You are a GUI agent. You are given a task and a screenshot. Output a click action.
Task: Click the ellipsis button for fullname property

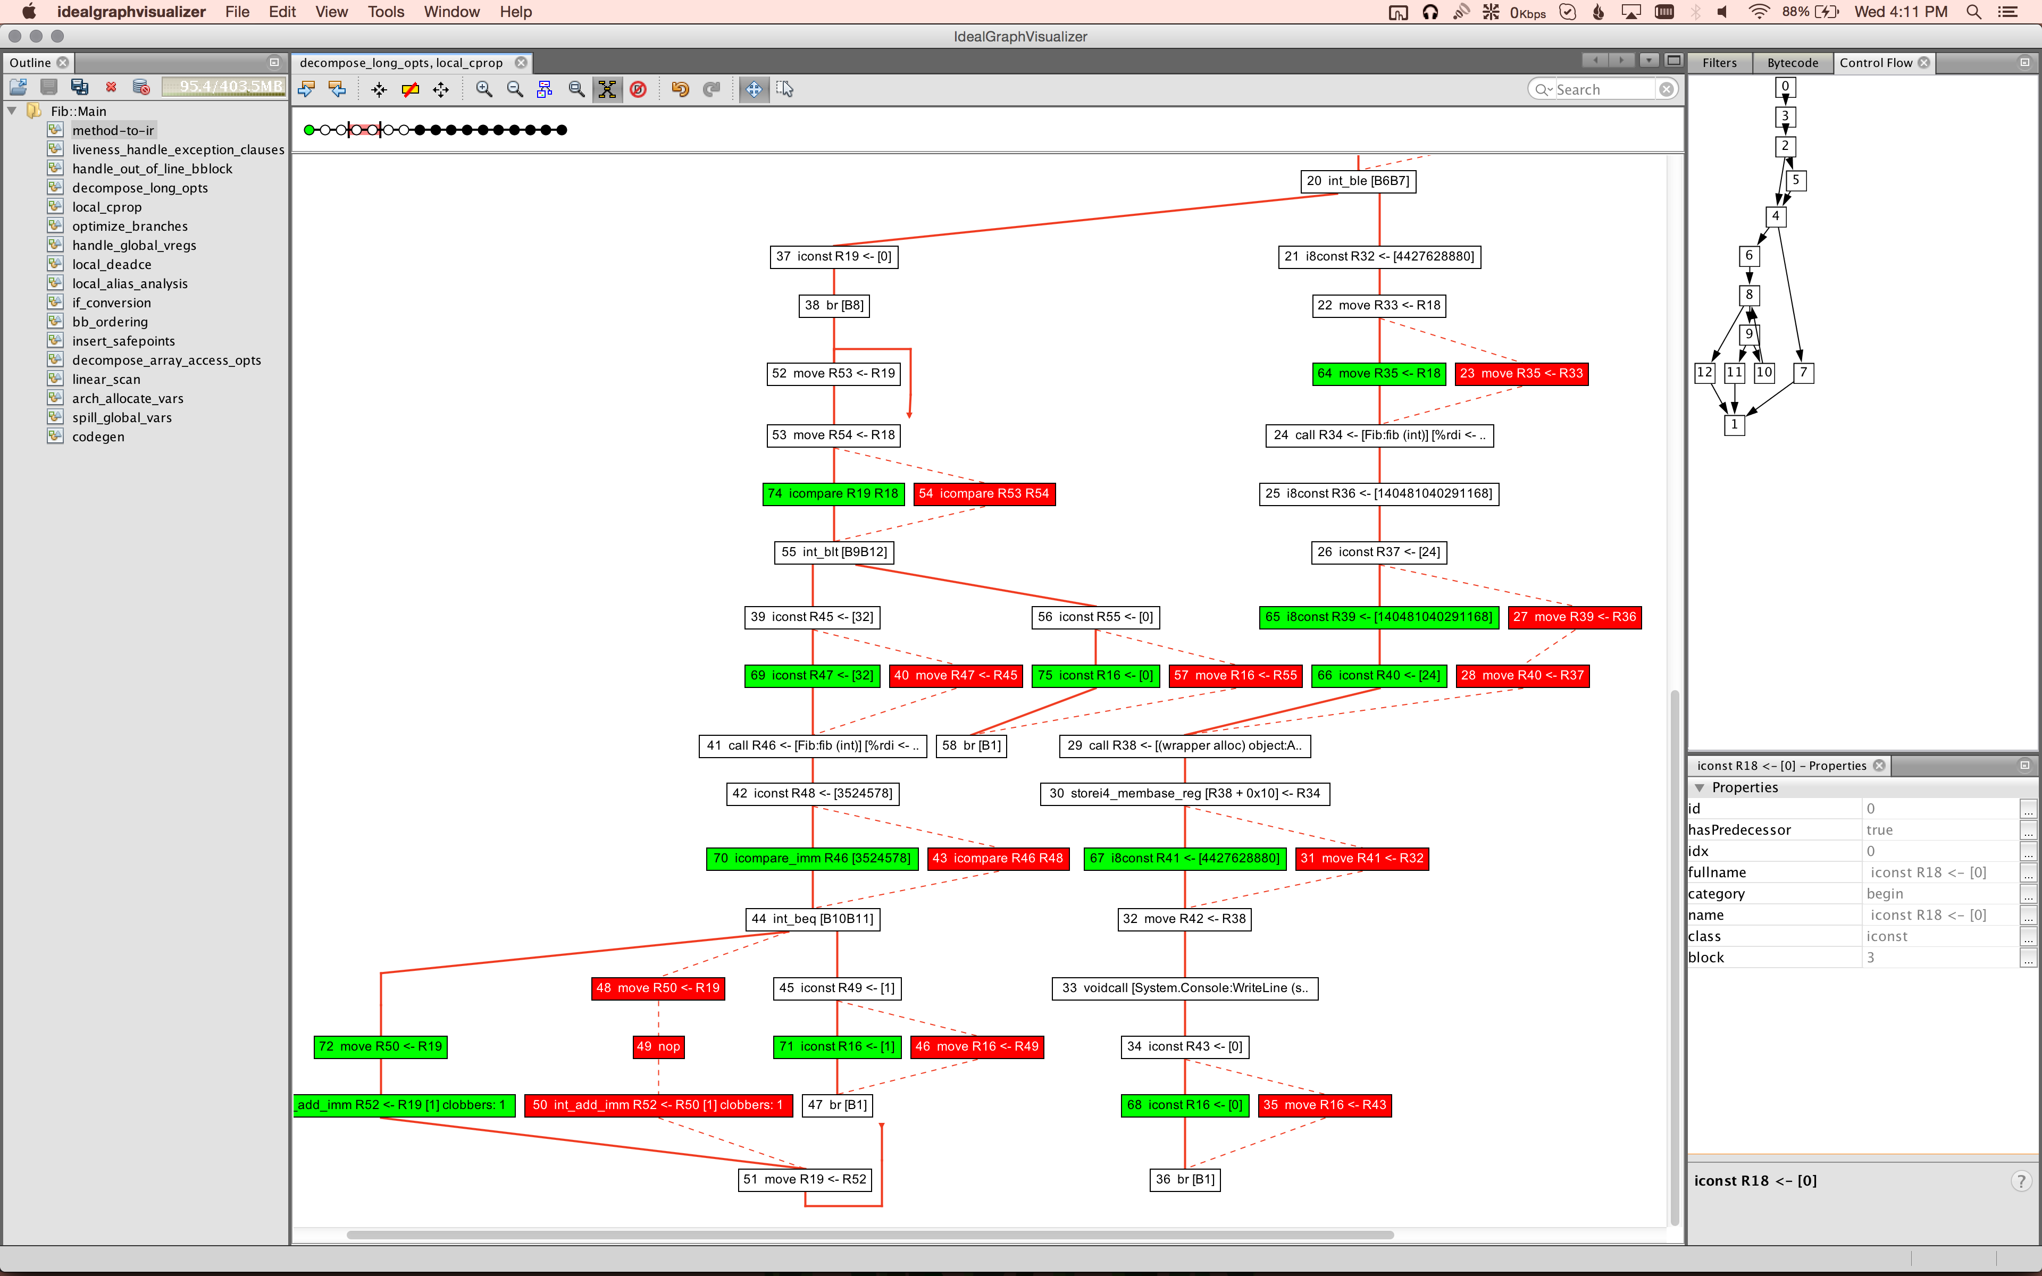tap(2028, 872)
